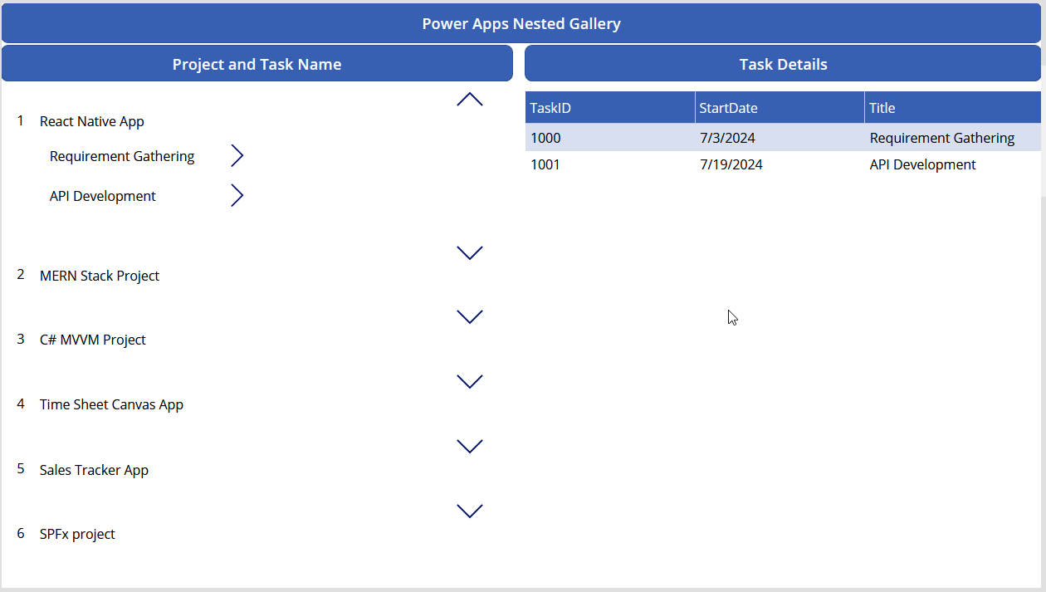Open details arrow for Requirement Gathering task
The width and height of the screenshot is (1046, 592).
tap(237, 155)
